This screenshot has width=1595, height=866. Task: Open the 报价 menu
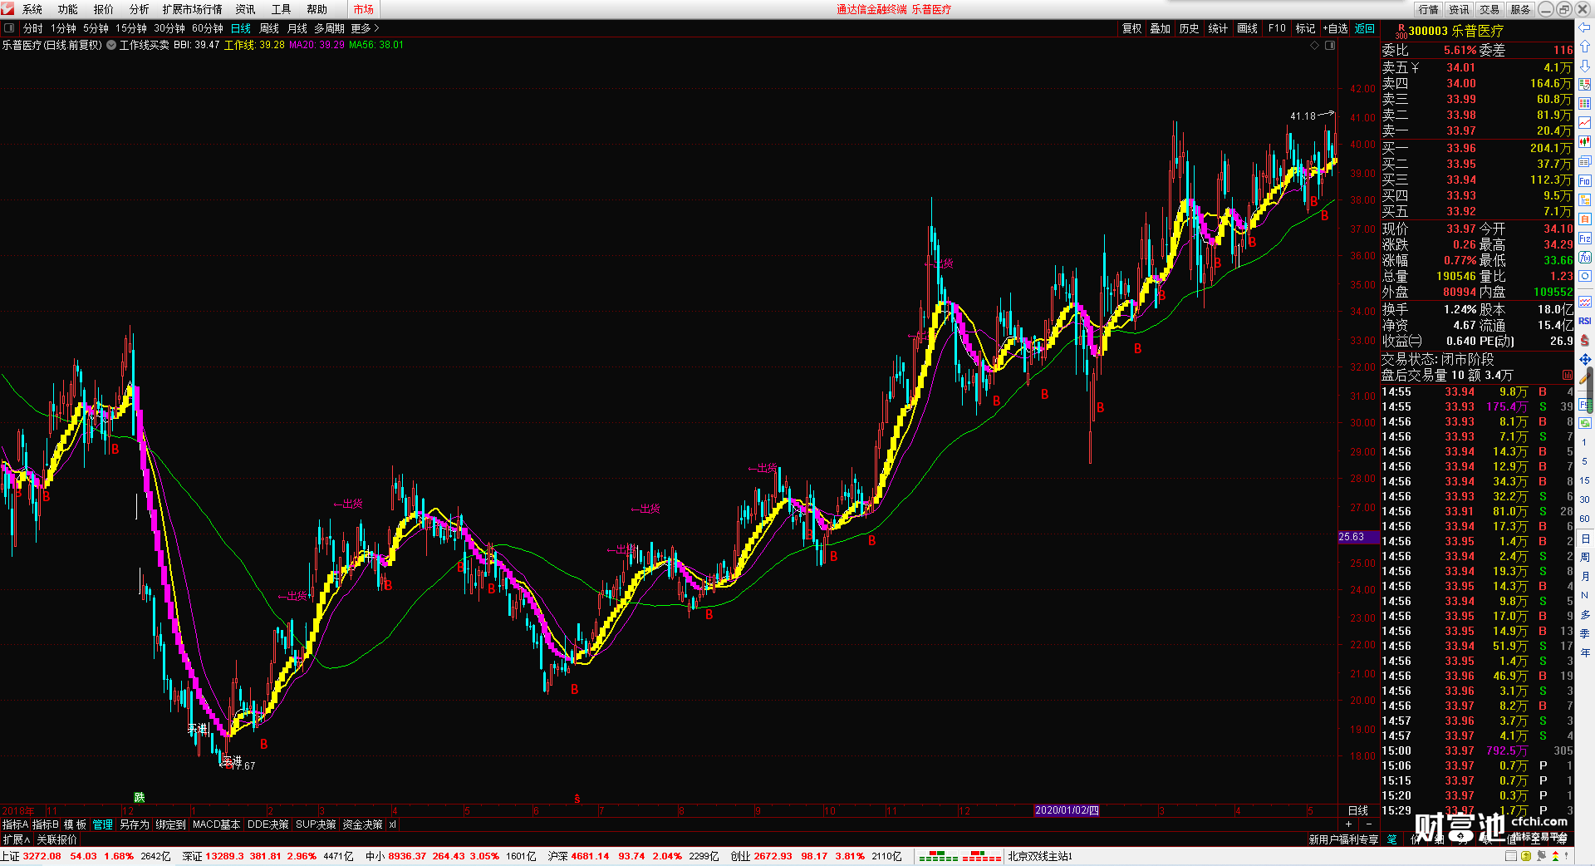point(104,9)
